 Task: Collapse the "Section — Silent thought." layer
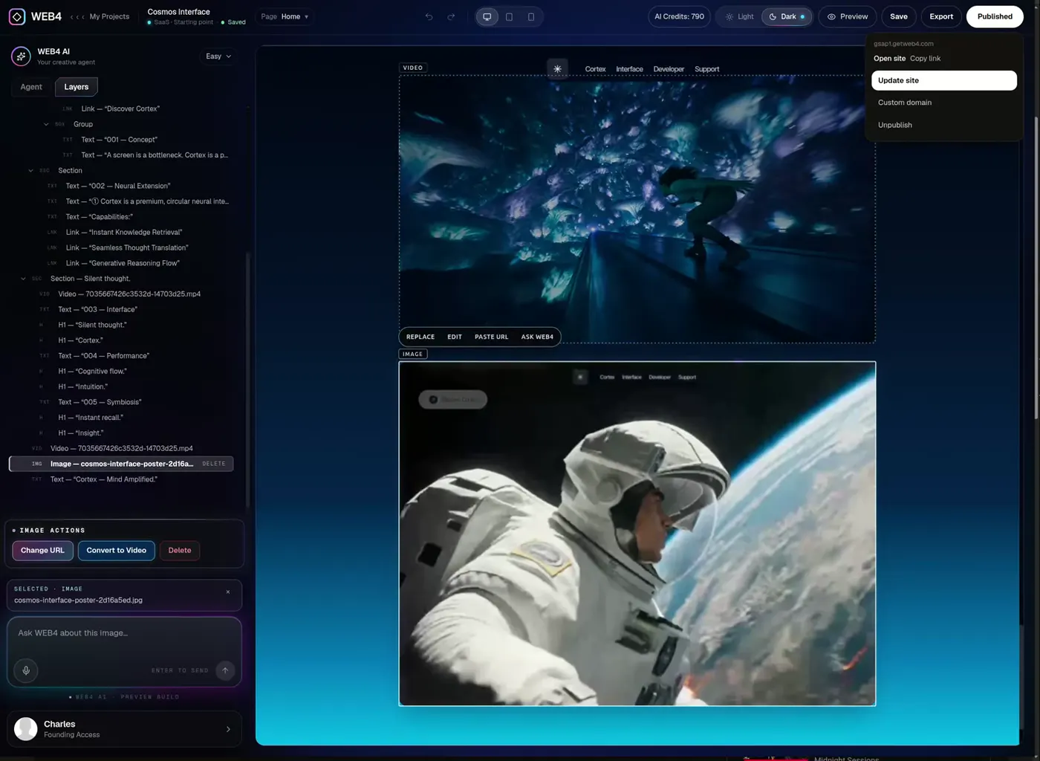[23, 279]
